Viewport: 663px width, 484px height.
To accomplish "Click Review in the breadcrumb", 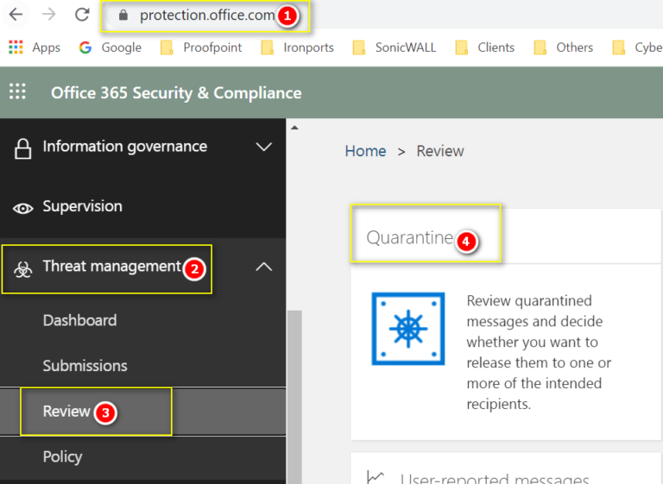I will point(440,151).
